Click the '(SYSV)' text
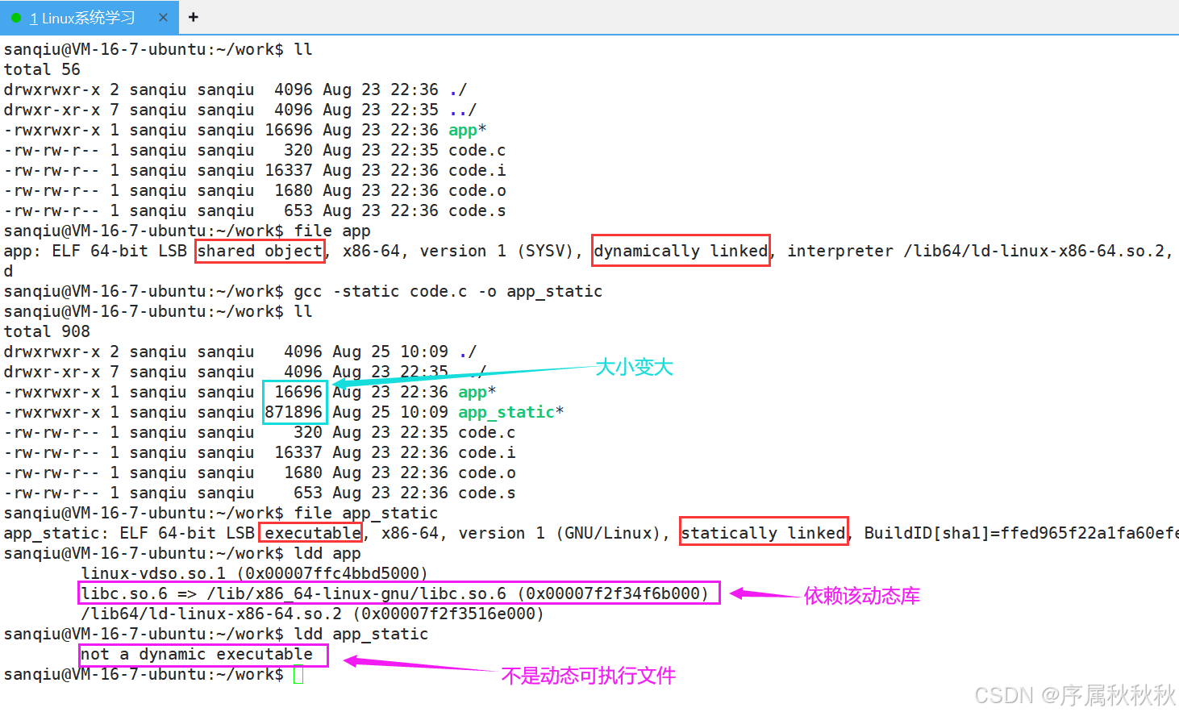Image resolution: width=1179 pixels, height=716 pixels. (x=544, y=251)
